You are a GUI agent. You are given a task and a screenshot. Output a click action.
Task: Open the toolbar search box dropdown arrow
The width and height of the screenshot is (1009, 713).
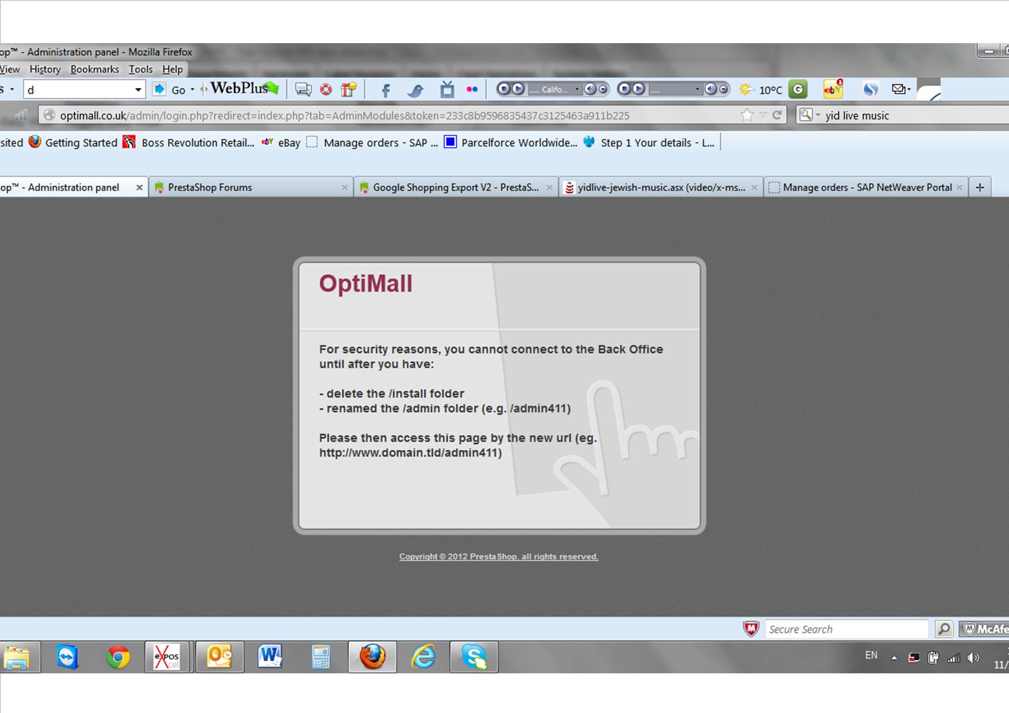click(138, 90)
